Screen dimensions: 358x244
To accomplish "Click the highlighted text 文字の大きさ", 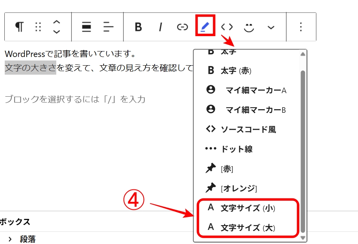I will pyautogui.click(x=30, y=68).
